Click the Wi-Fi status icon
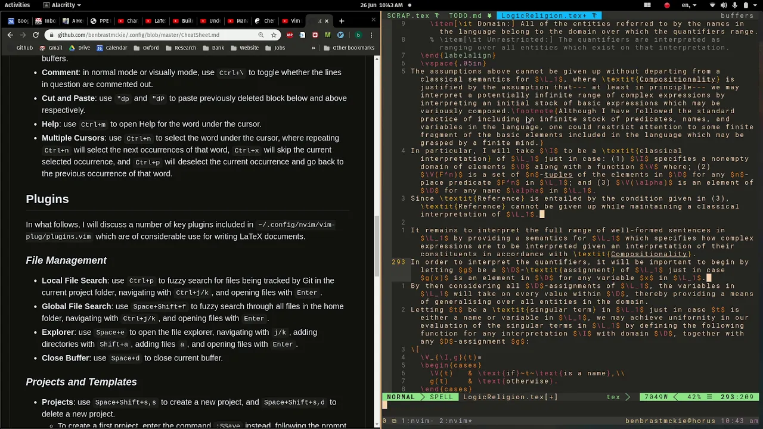 pyautogui.click(x=712, y=5)
